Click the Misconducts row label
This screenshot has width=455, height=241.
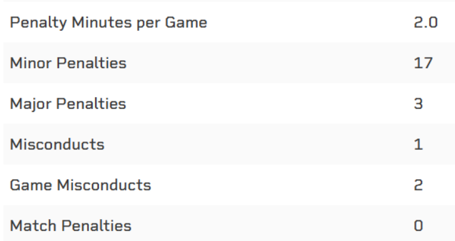click(x=57, y=145)
